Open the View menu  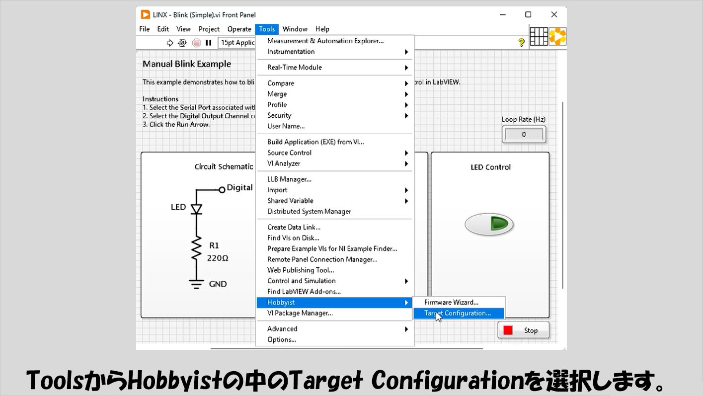coord(183,29)
